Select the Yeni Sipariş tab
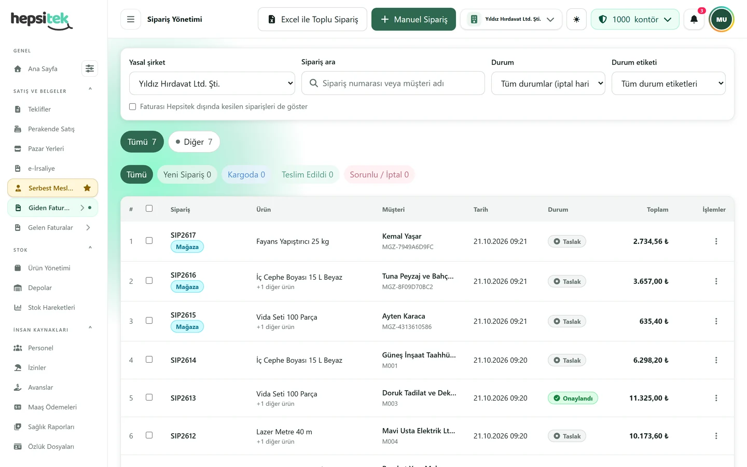The width and height of the screenshot is (747, 467). pos(187,174)
